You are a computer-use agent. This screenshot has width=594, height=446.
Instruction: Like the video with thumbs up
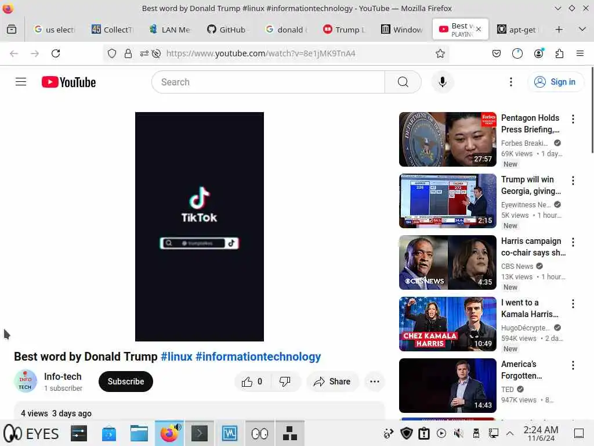pos(252,382)
